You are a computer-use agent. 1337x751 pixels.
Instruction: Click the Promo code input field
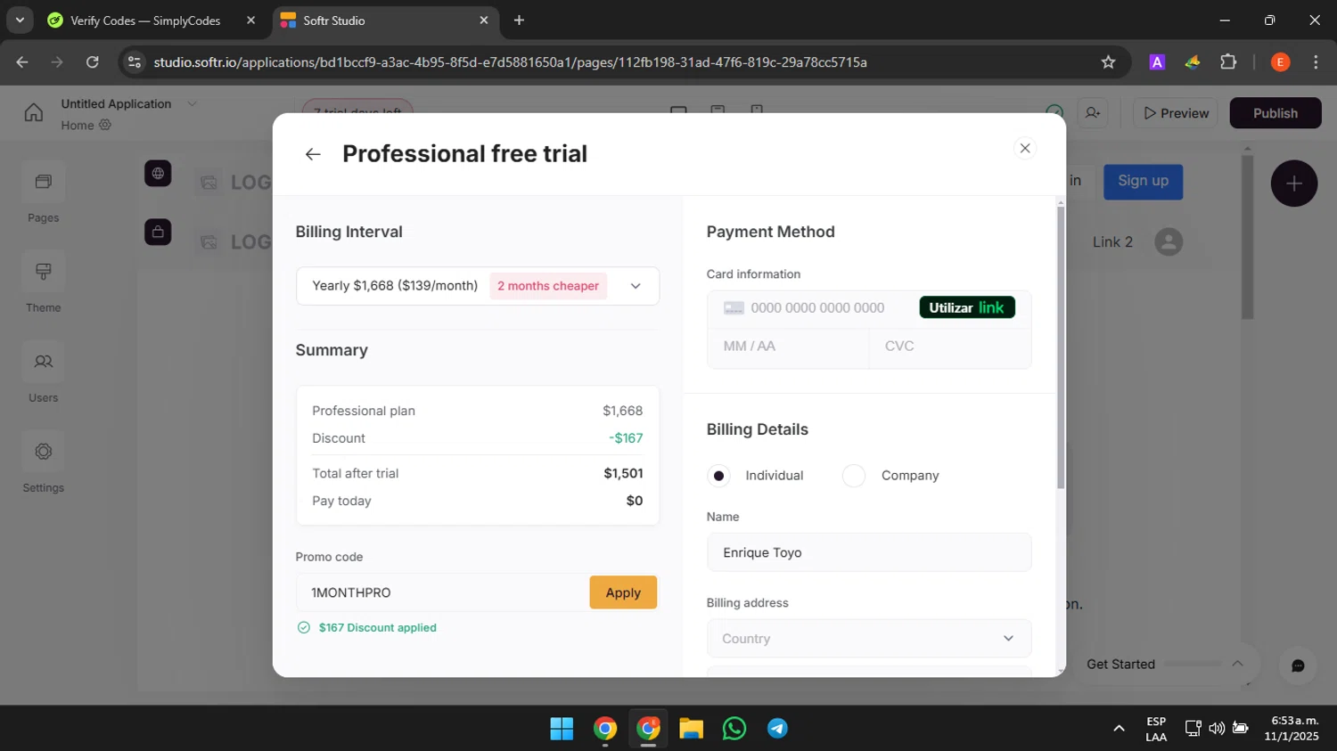pyautogui.click(x=443, y=592)
